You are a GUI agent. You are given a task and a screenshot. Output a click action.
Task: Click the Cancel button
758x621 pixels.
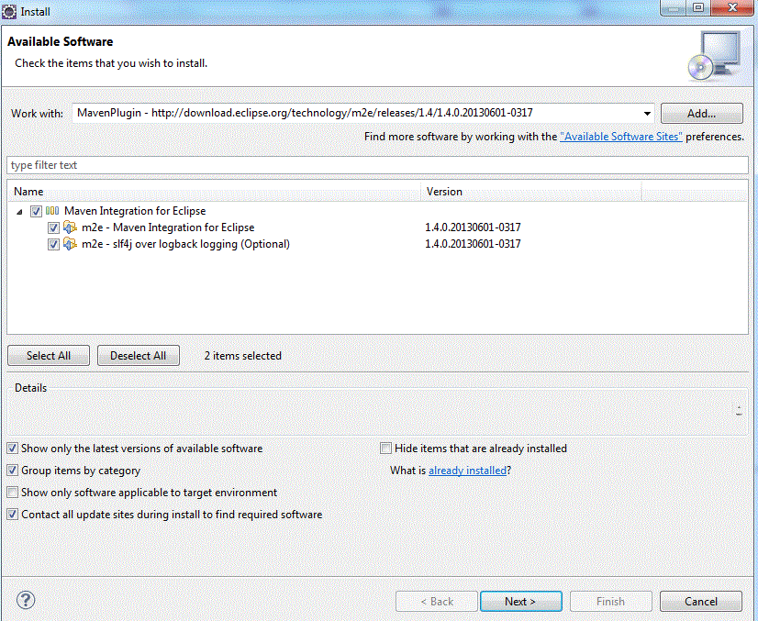click(700, 601)
